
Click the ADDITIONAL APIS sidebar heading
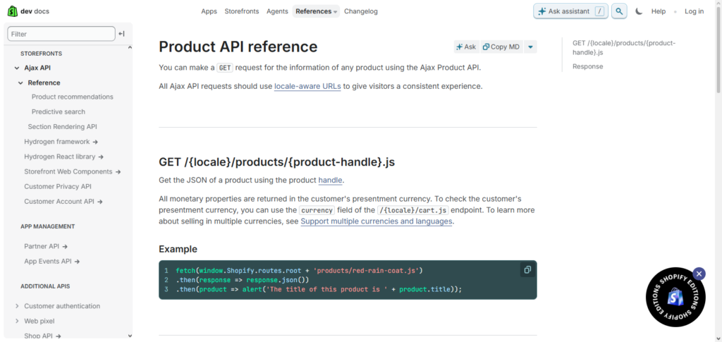click(x=45, y=286)
